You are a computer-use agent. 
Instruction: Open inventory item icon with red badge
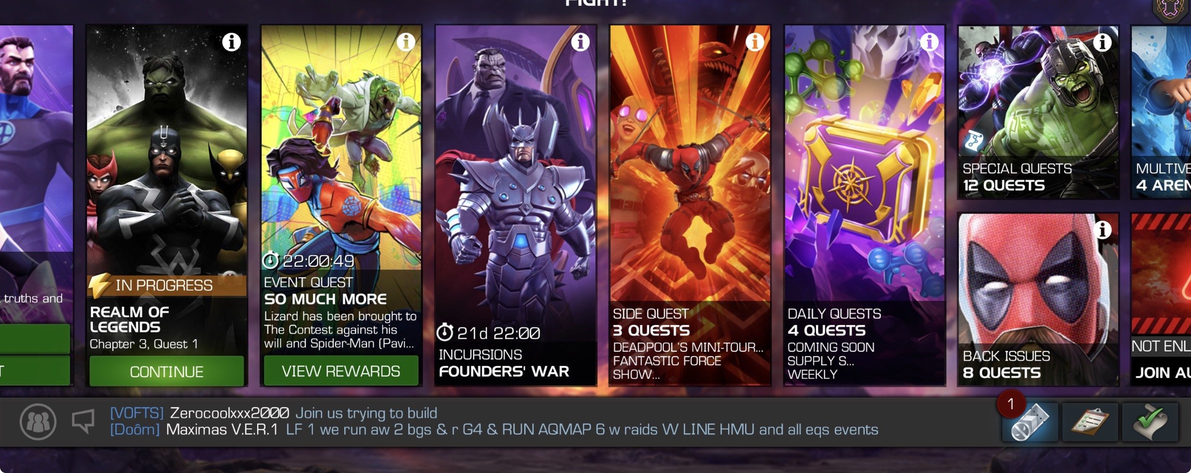pos(1030,422)
